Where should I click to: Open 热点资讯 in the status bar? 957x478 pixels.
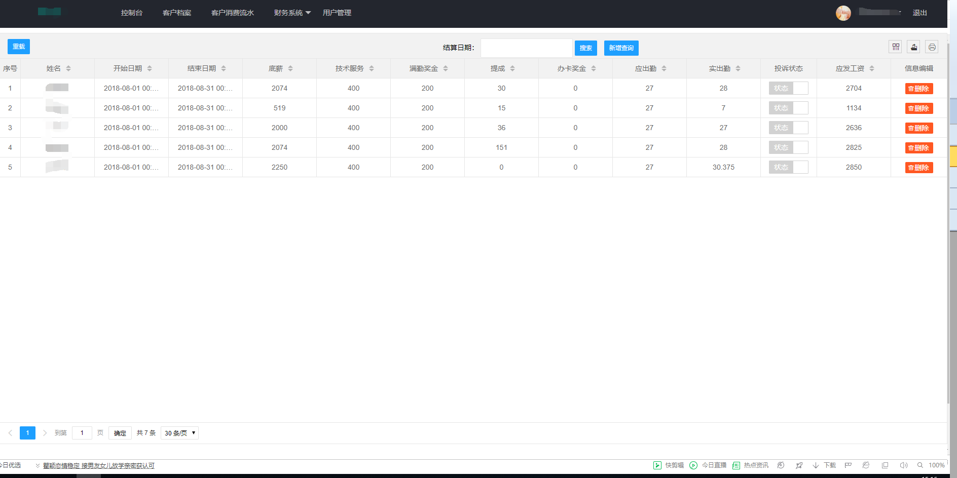click(x=751, y=465)
